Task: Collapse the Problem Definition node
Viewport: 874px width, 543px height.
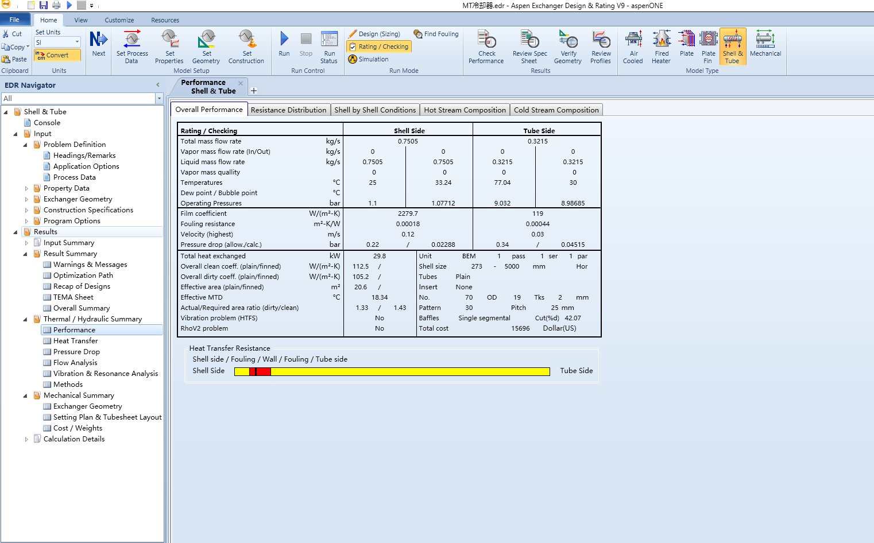Action: coord(25,145)
